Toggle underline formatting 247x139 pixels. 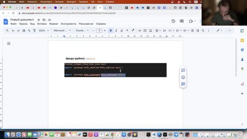click(122, 31)
